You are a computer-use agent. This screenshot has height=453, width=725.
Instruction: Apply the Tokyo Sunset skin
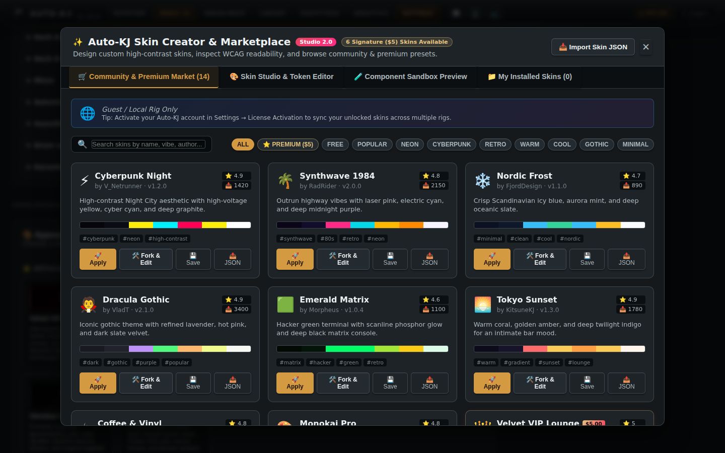(x=492, y=383)
